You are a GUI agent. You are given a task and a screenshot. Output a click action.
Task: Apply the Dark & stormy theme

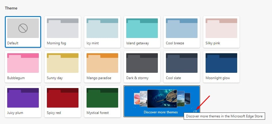click(142, 67)
